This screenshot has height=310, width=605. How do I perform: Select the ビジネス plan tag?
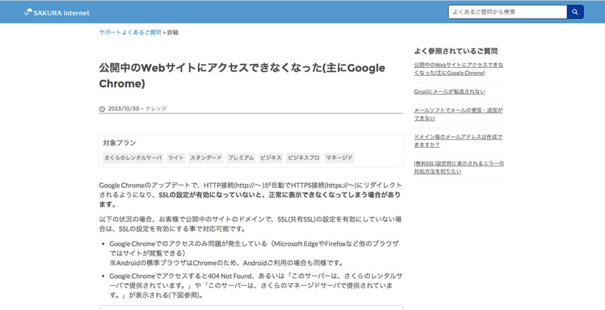pyautogui.click(x=271, y=158)
